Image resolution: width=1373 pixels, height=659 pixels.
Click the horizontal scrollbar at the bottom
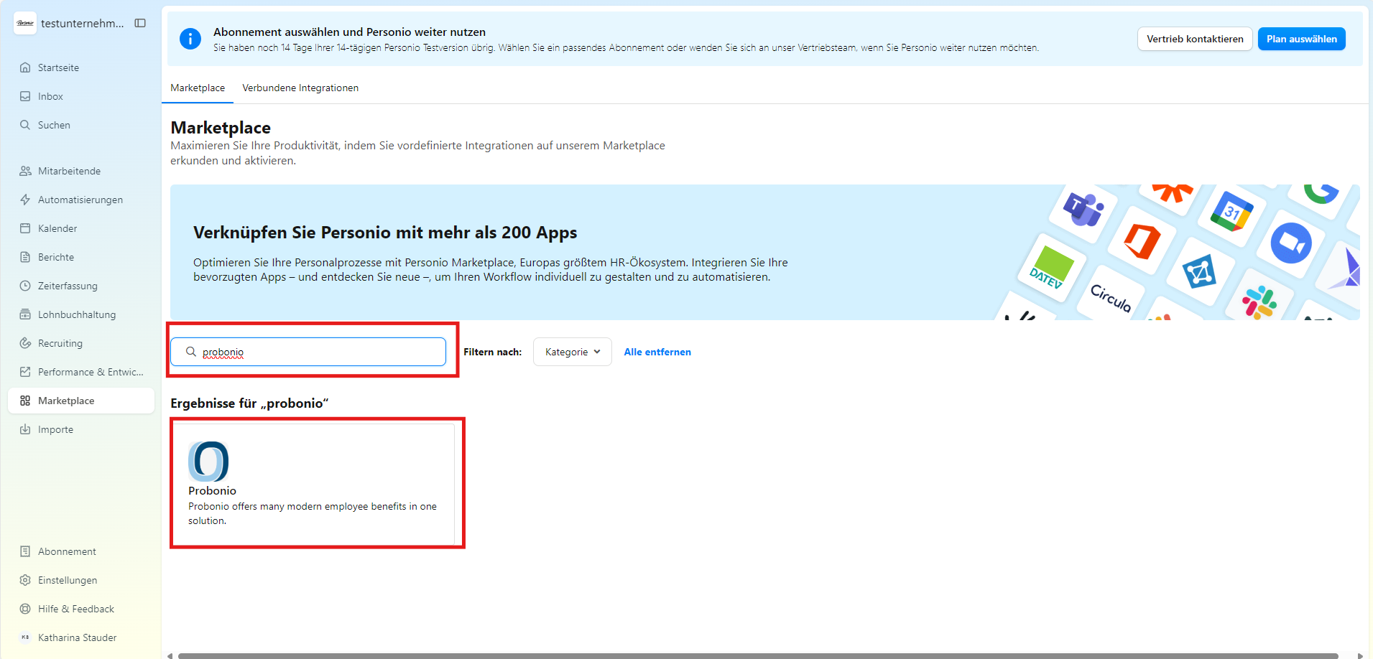758,655
